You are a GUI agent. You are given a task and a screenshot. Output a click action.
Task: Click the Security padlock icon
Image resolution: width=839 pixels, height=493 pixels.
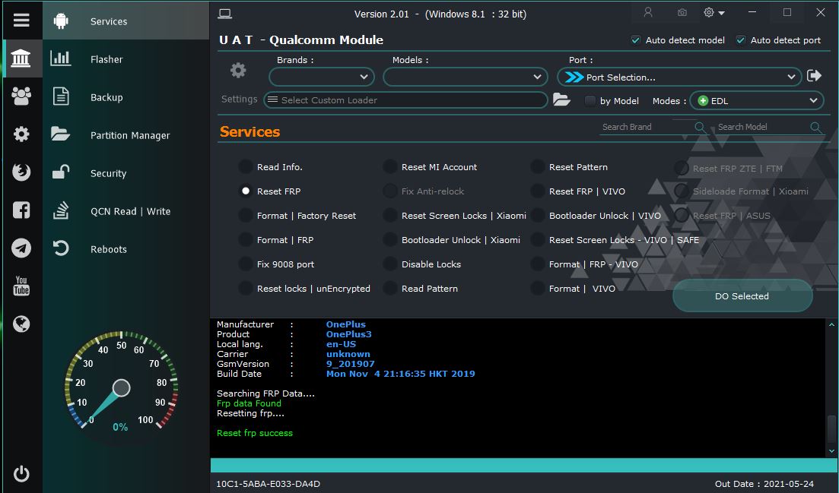pyautogui.click(x=60, y=172)
